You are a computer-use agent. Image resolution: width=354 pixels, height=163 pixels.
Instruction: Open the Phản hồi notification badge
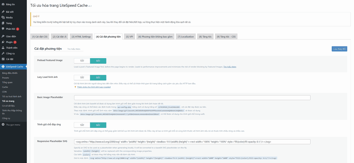[x=18, y=29]
